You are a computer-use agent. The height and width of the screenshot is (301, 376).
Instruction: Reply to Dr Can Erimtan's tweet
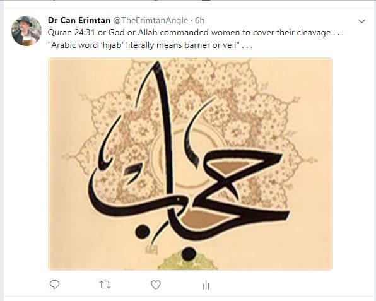coord(54,285)
